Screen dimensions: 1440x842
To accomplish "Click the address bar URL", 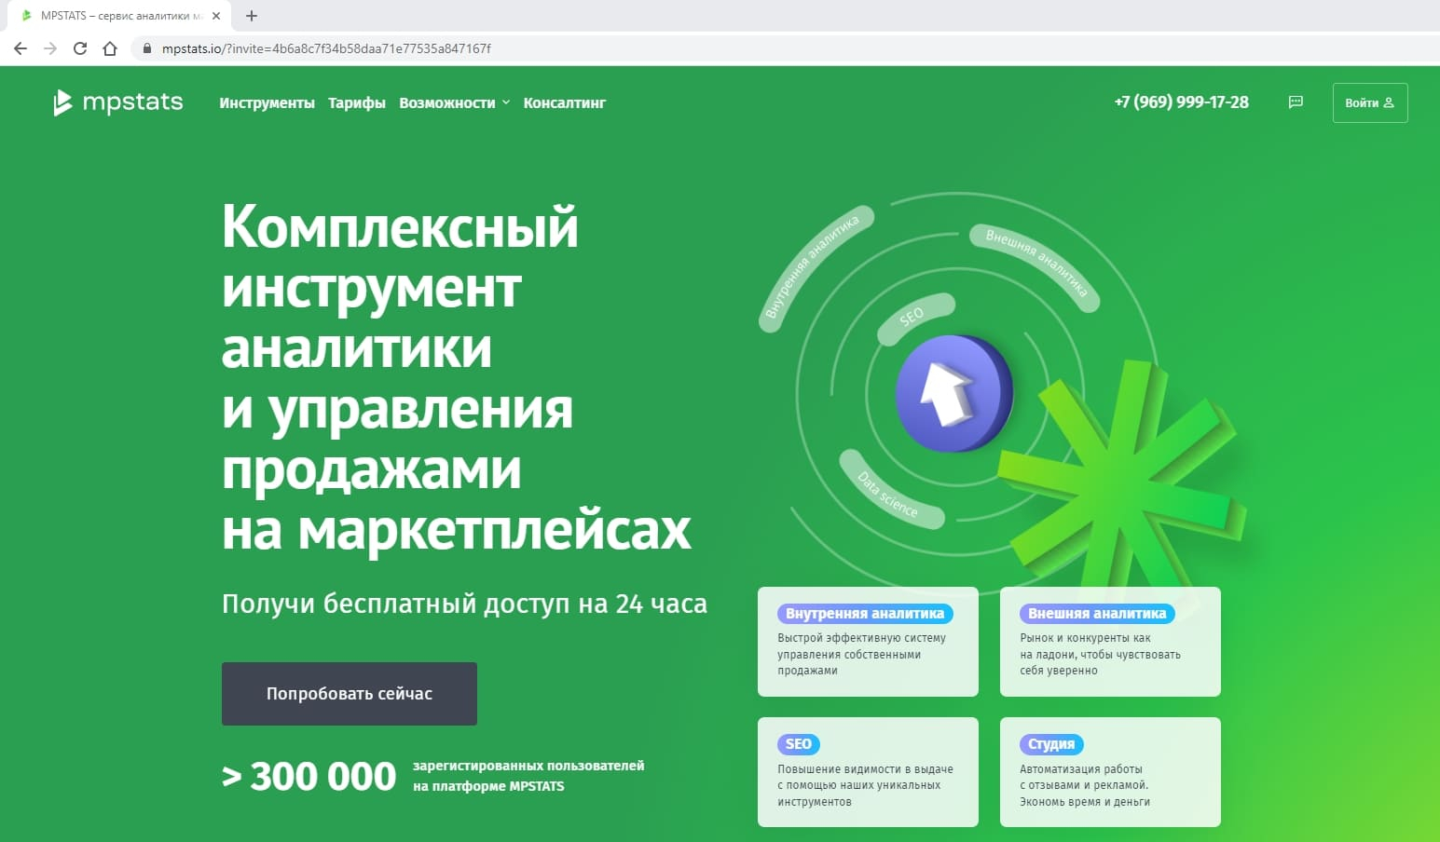I will click(326, 48).
